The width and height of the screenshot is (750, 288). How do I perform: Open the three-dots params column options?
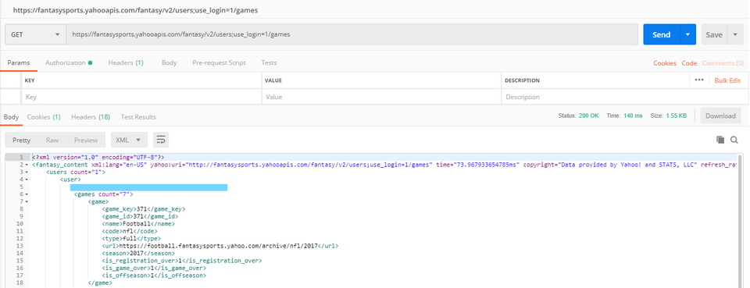tap(699, 80)
